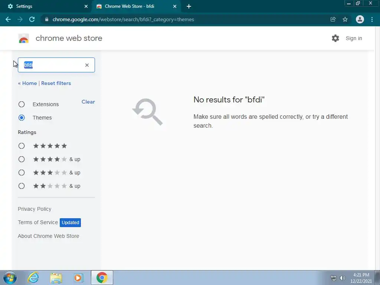Click the taskbar clock showing 4:21 PM

[x=361, y=278]
